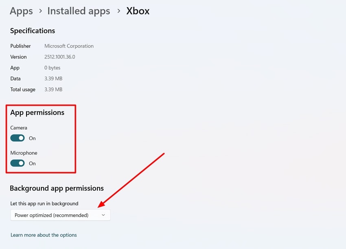Flip the Microphone switch under App permissions
346x249 pixels.
[17, 163]
